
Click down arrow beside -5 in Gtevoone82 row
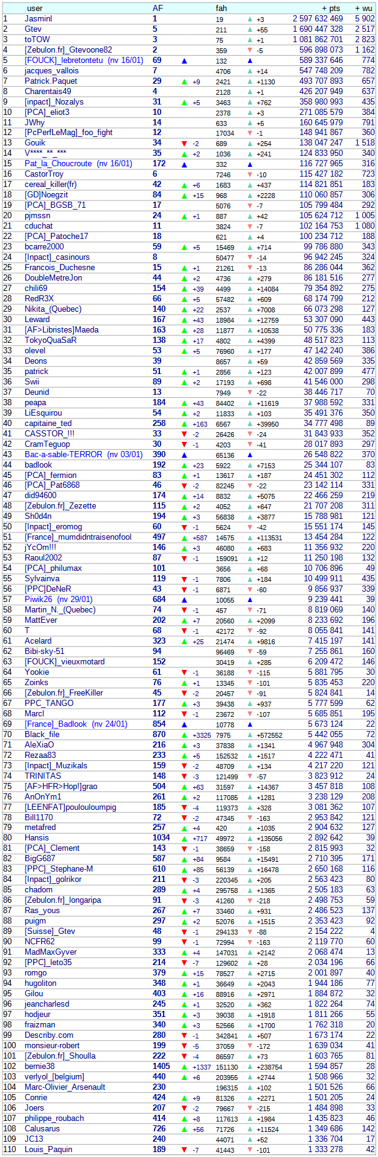250,50
